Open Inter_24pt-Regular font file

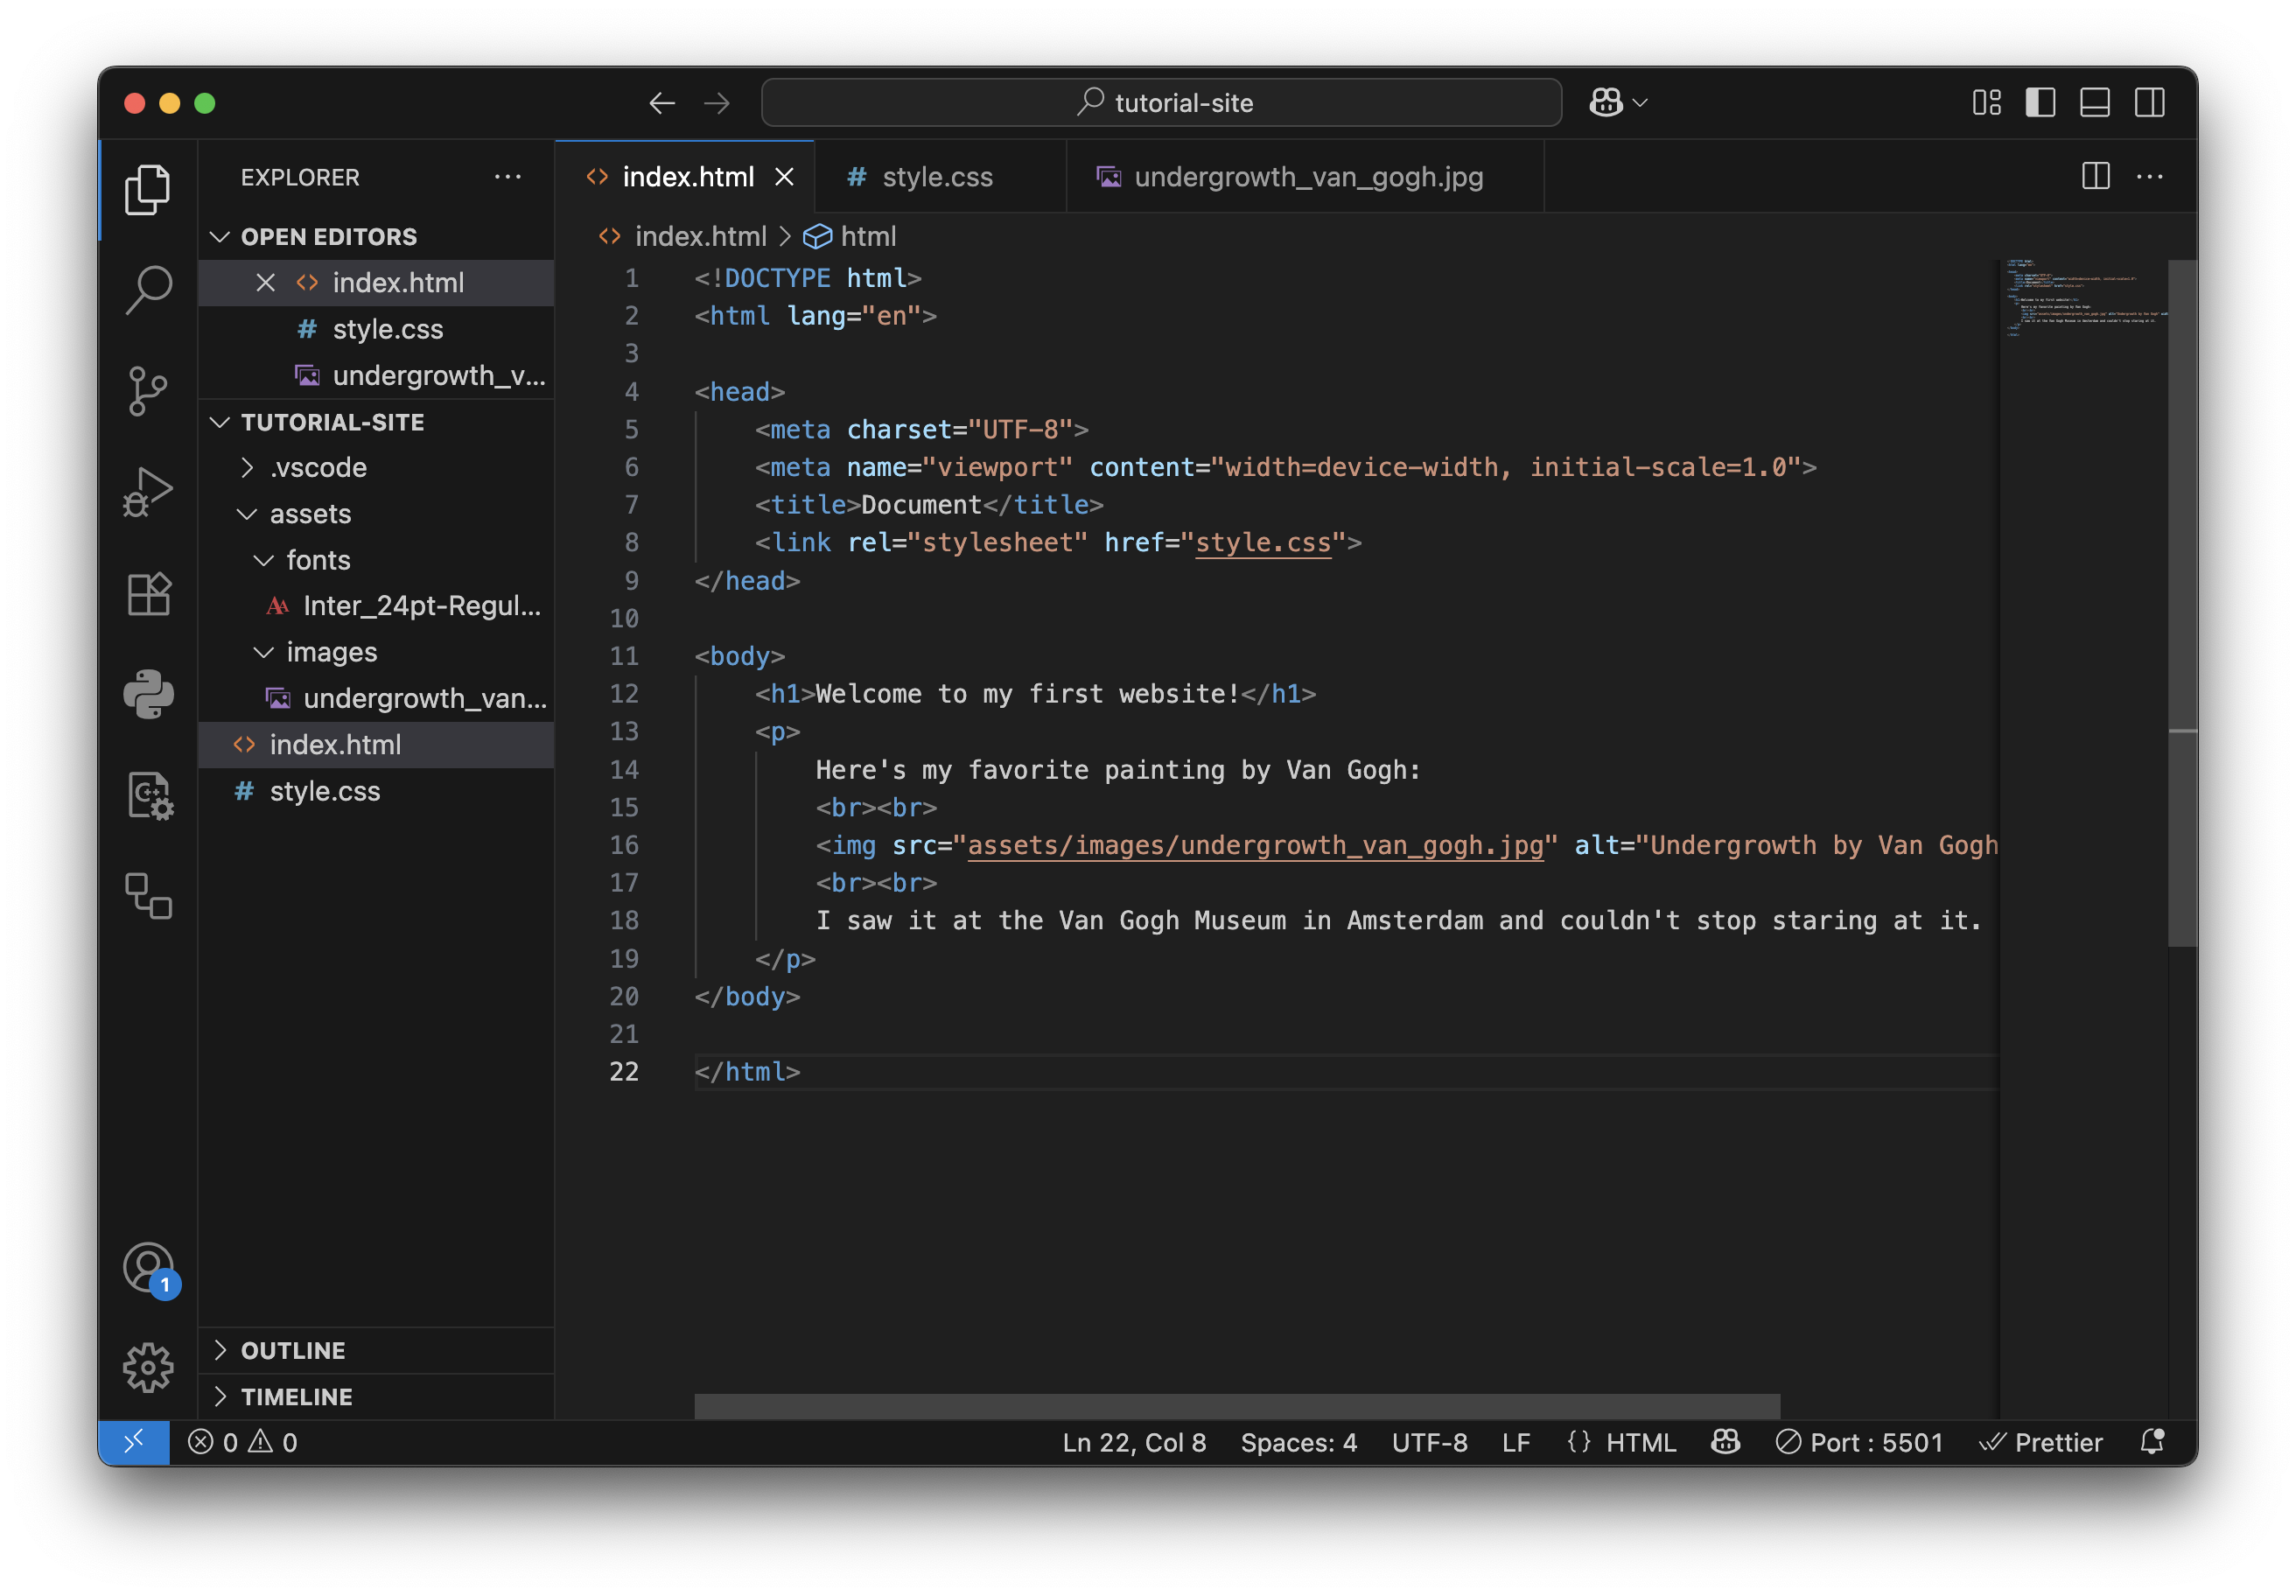tap(377, 606)
